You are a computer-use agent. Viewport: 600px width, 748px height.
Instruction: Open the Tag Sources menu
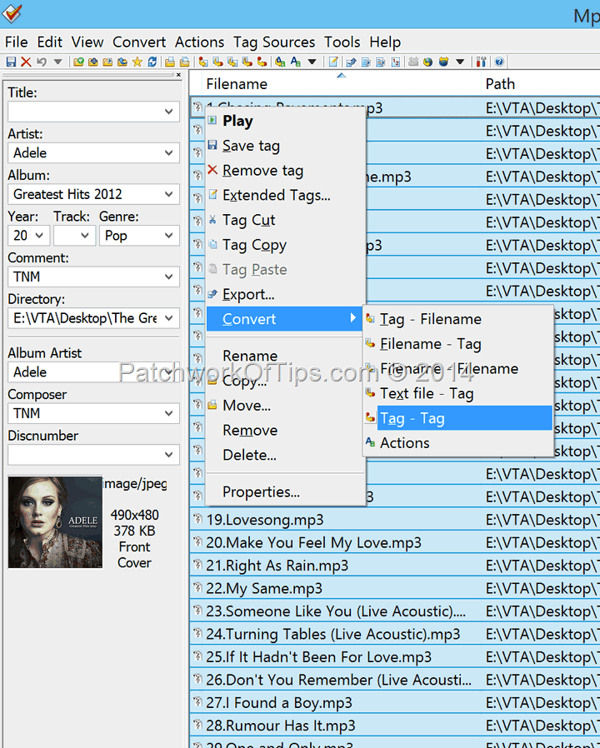(274, 42)
